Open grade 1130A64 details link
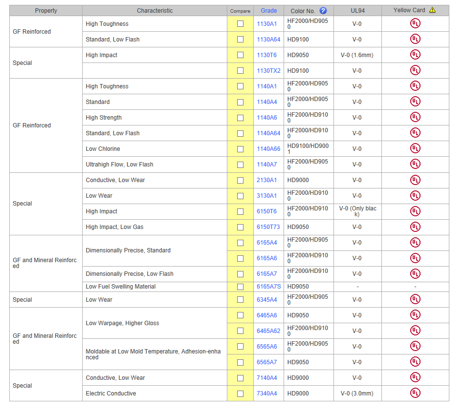The width and height of the screenshot is (465, 415). point(268,40)
